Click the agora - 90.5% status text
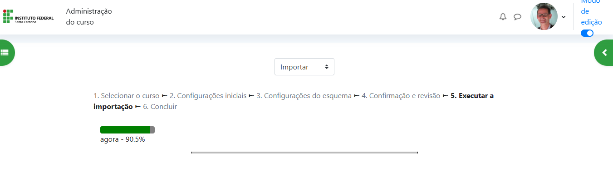This screenshot has height=173, width=613. tap(123, 139)
